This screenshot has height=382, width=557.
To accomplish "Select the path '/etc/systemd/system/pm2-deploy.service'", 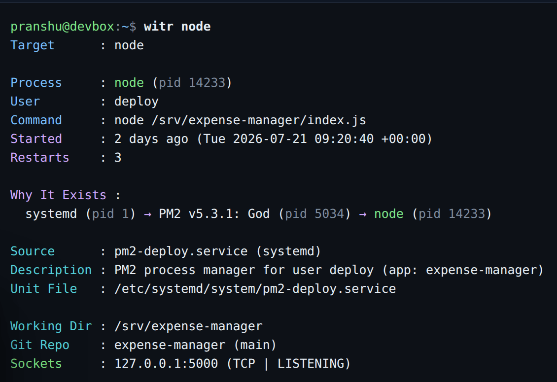I will (x=255, y=289).
